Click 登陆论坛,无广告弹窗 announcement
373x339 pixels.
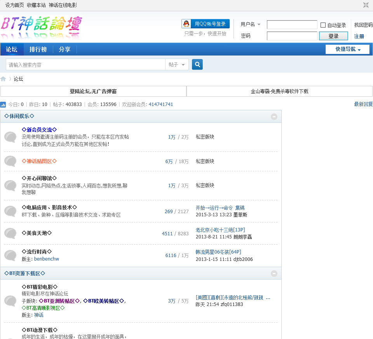[93, 91]
